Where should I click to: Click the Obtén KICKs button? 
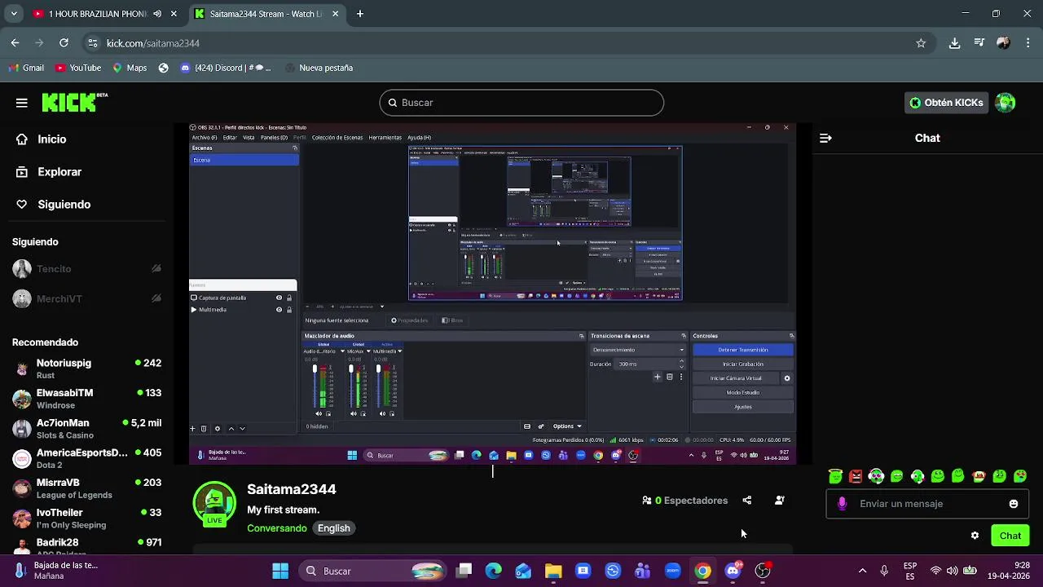click(x=946, y=103)
